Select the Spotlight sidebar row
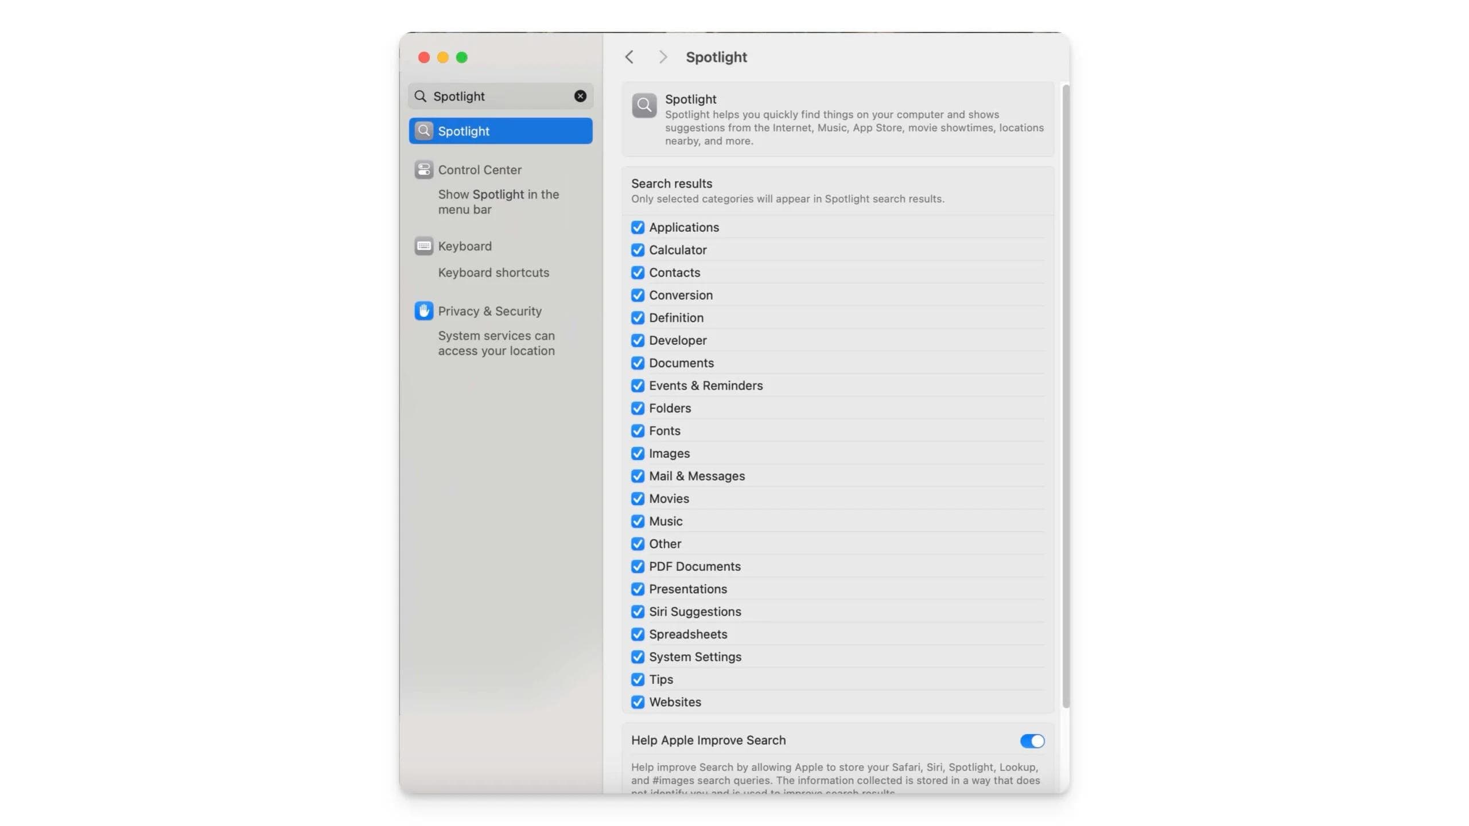 [x=500, y=131]
